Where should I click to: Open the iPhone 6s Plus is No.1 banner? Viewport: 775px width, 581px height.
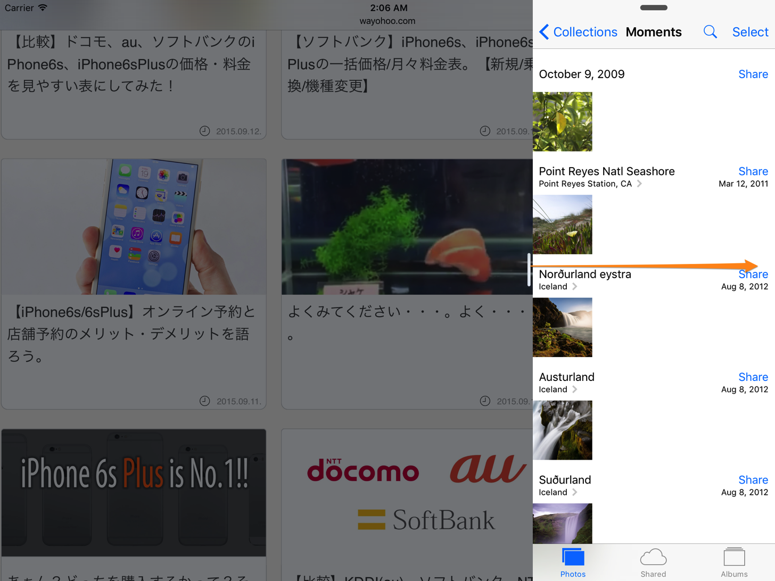[134, 493]
